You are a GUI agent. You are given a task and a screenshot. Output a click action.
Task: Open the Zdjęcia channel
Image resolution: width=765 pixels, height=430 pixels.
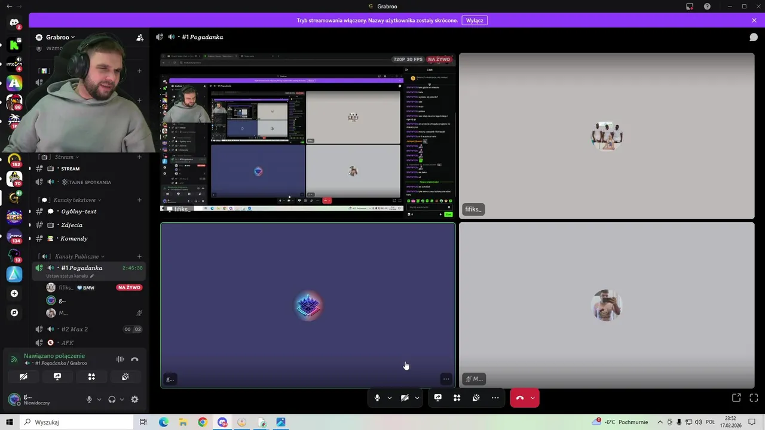[x=88, y=225]
